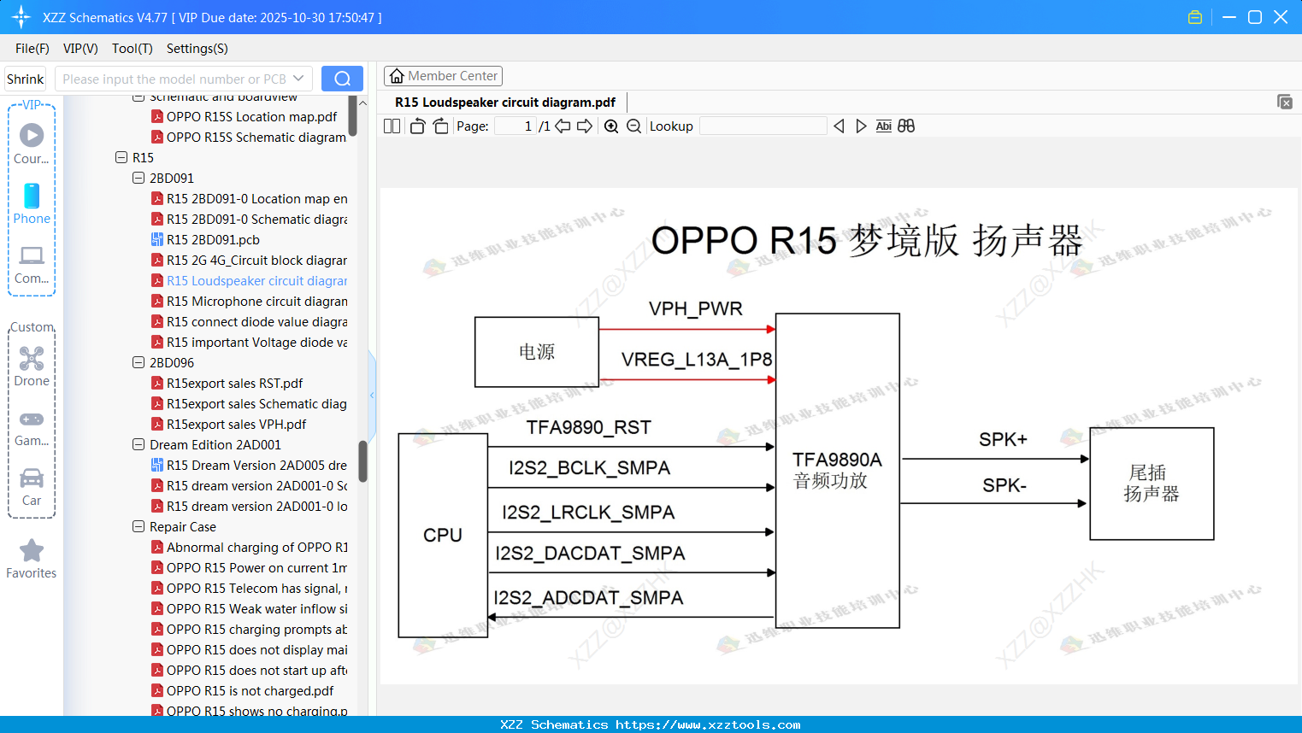Viewport: 1302px width, 733px height.
Task: Zoom in on the PDF
Action: (x=611, y=126)
